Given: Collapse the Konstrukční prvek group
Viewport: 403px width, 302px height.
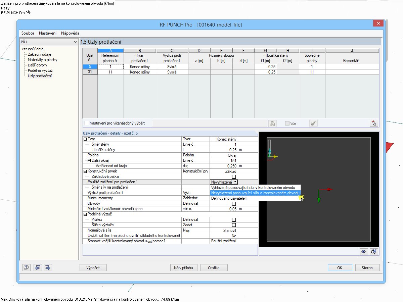Looking at the screenshot, I should [85, 171].
